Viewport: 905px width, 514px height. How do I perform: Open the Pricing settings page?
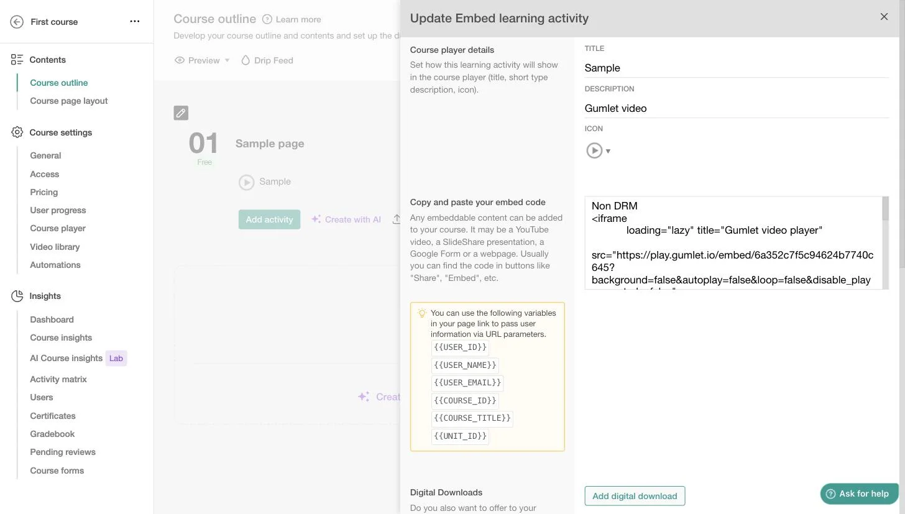click(44, 192)
